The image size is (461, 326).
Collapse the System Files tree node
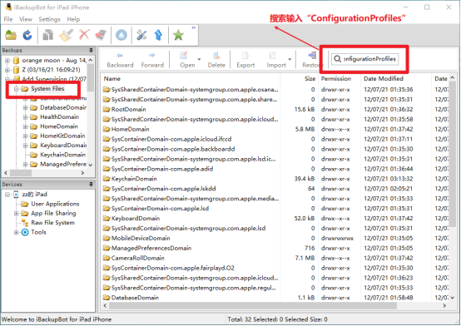(16, 89)
